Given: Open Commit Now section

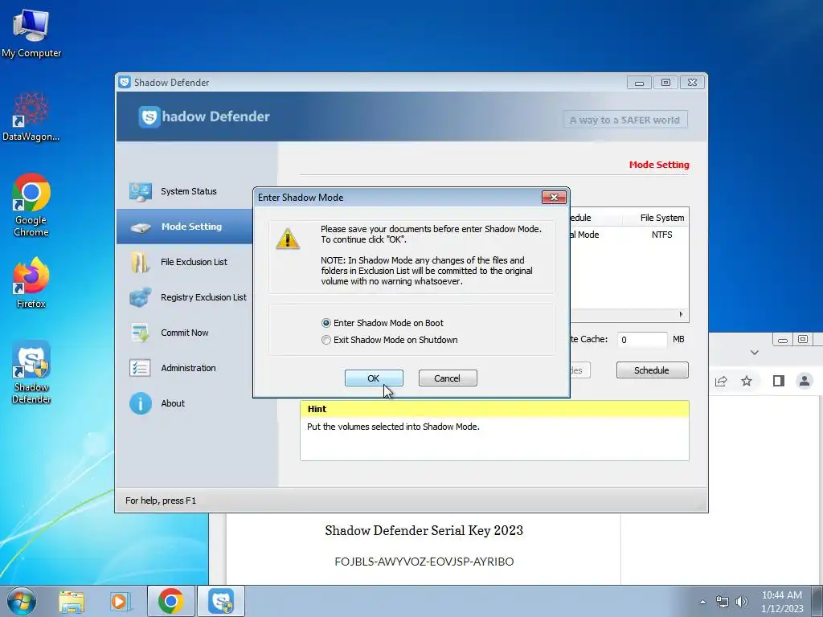Looking at the screenshot, I should click(184, 333).
